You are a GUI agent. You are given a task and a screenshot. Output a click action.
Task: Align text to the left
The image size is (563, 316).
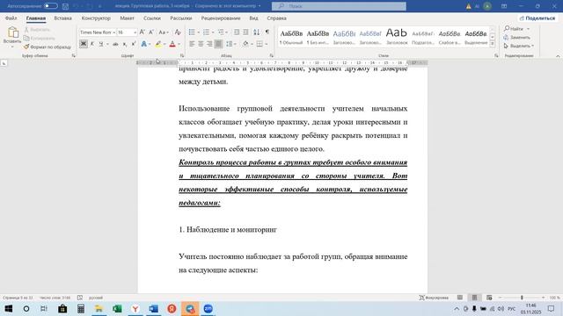pyautogui.click(x=192, y=44)
